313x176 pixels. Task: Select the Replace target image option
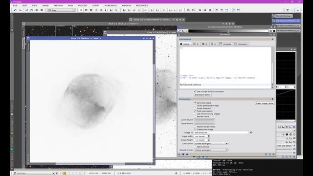195,127
